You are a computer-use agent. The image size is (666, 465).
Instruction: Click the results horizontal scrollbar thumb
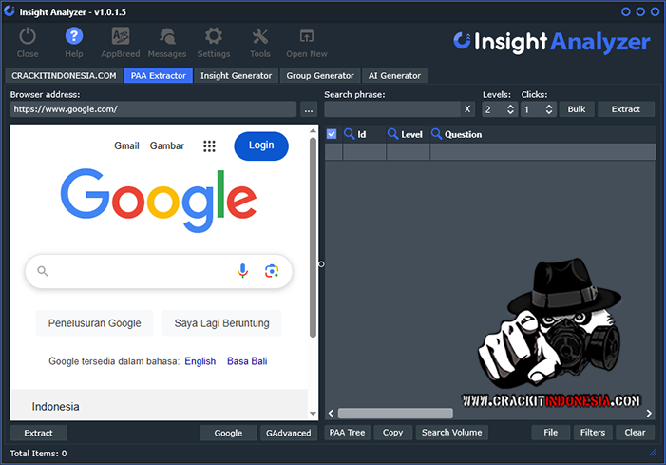(x=395, y=414)
